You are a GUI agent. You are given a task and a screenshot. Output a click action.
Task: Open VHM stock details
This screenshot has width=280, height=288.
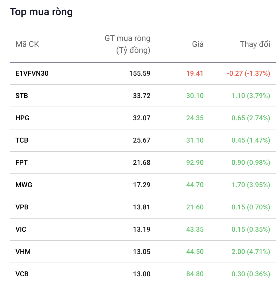pyautogui.click(x=23, y=252)
